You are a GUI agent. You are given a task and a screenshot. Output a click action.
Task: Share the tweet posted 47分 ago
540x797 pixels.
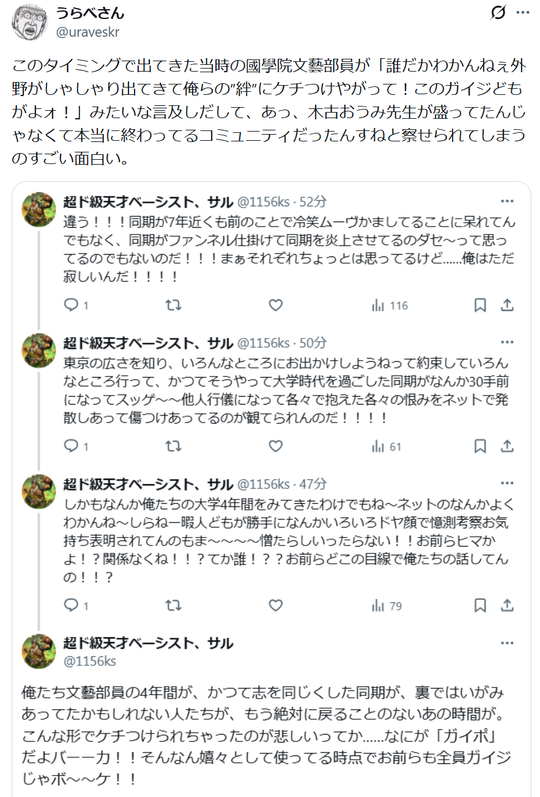point(507,605)
